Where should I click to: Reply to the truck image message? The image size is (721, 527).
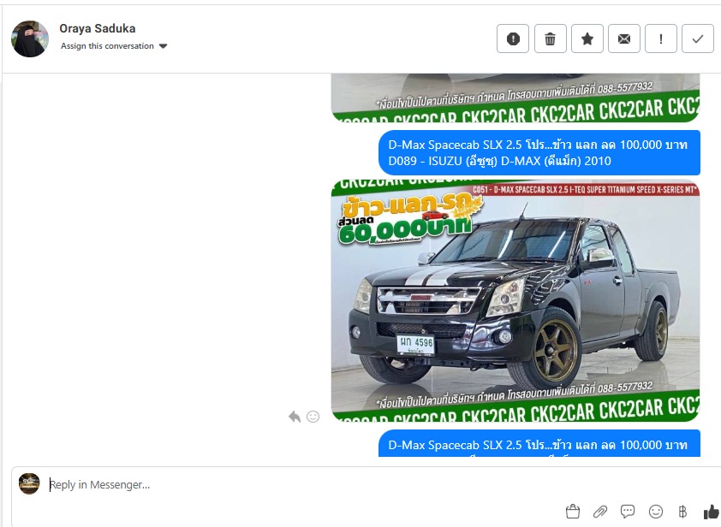click(295, 417)
